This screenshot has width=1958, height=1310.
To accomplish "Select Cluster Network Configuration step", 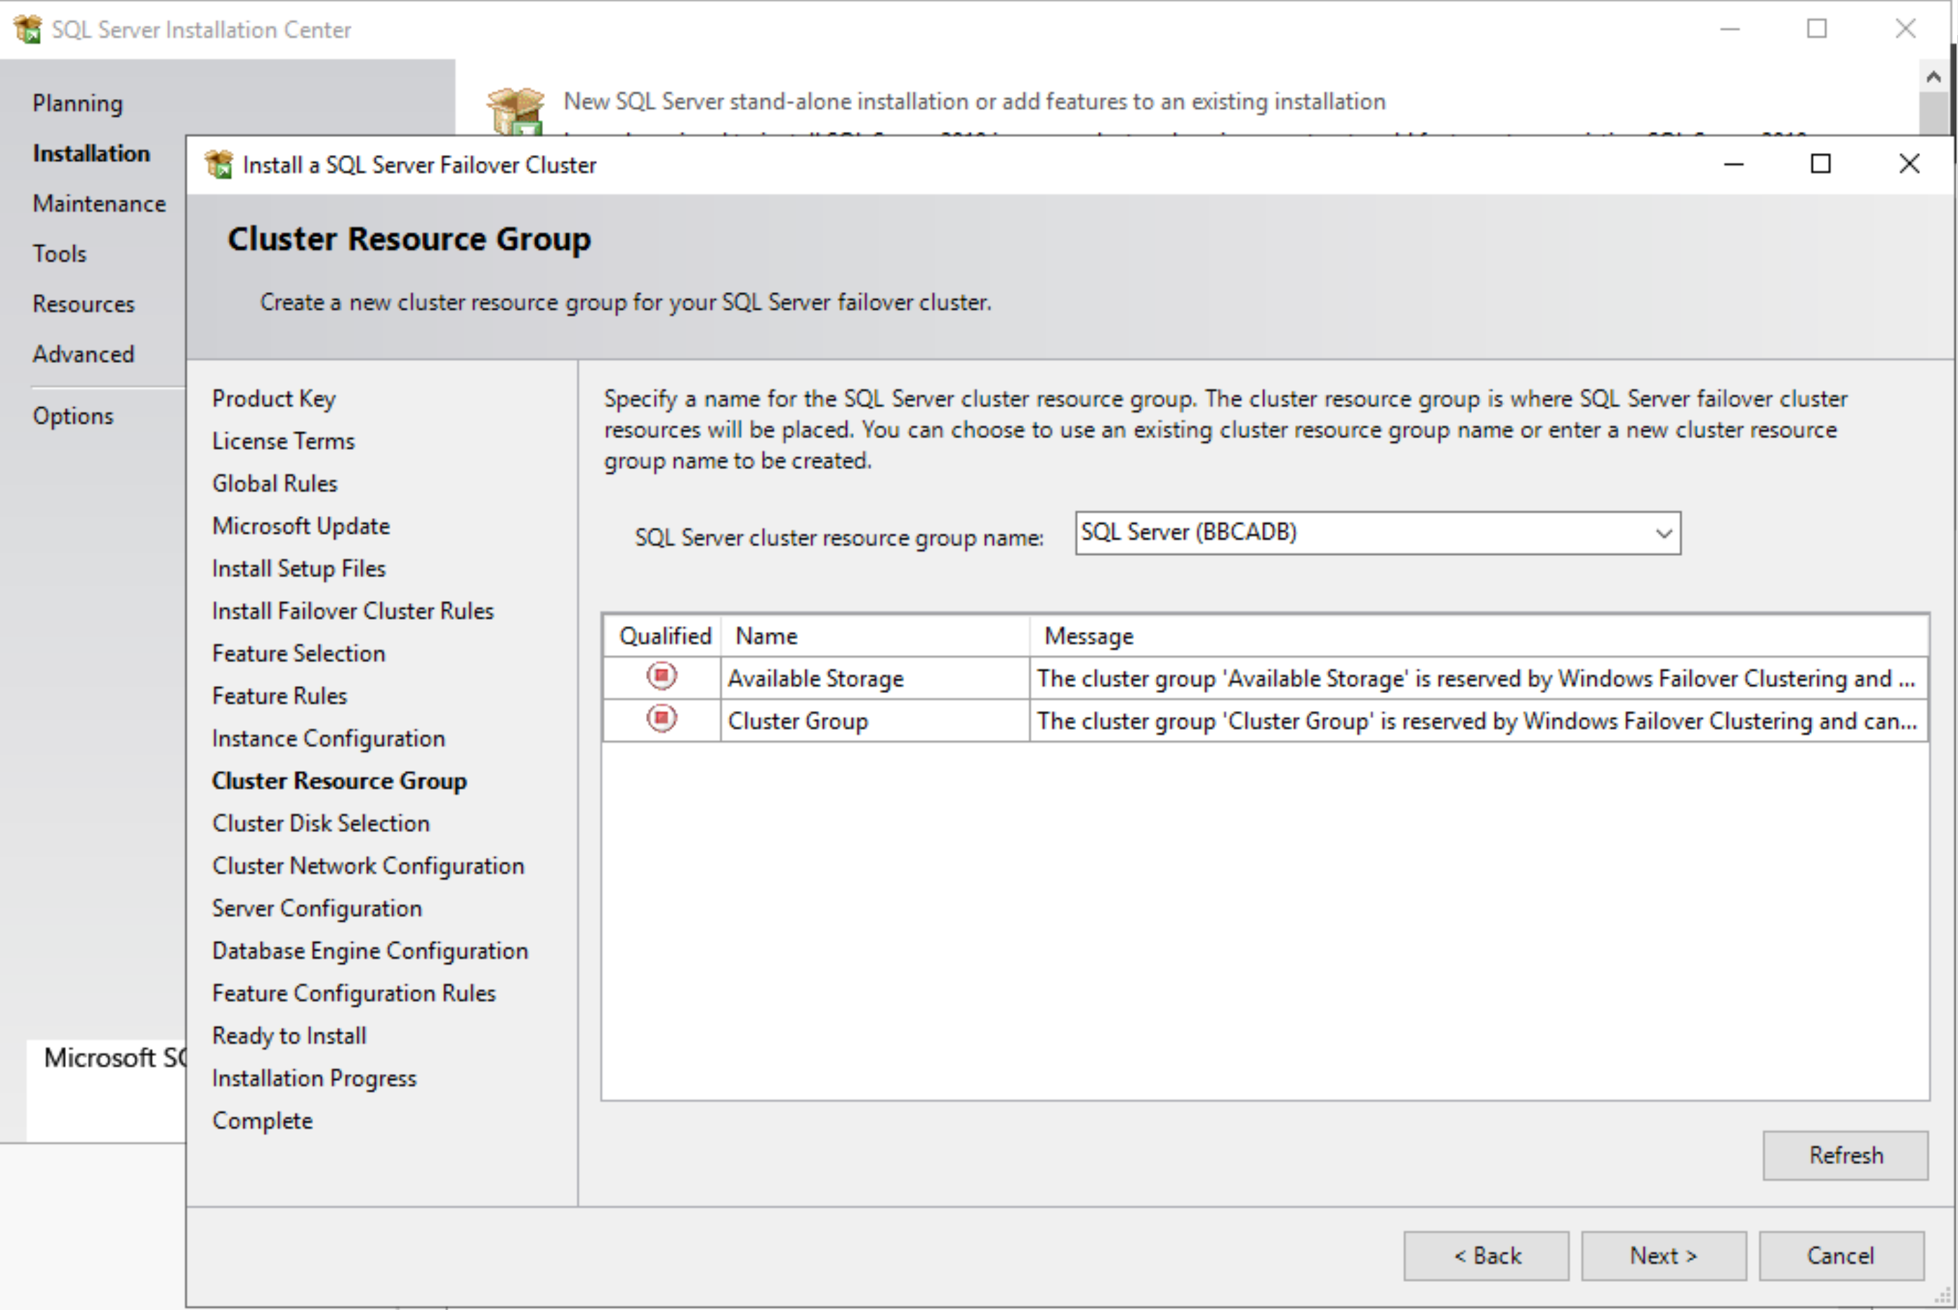I will (368, 866).
